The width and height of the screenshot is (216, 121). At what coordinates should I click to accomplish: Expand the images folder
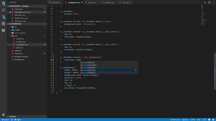(x=17, y=30)
